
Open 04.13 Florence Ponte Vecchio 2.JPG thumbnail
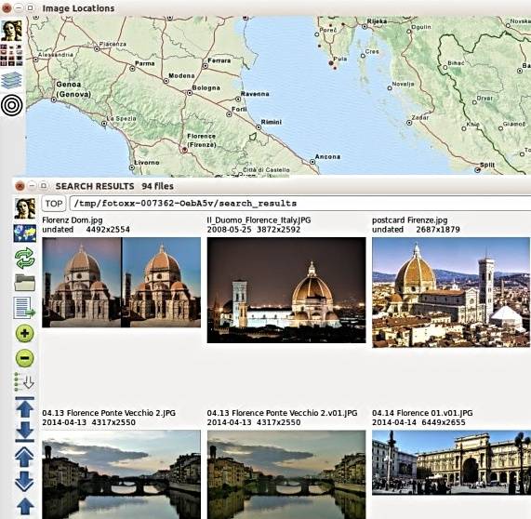(x=121, y=474)
